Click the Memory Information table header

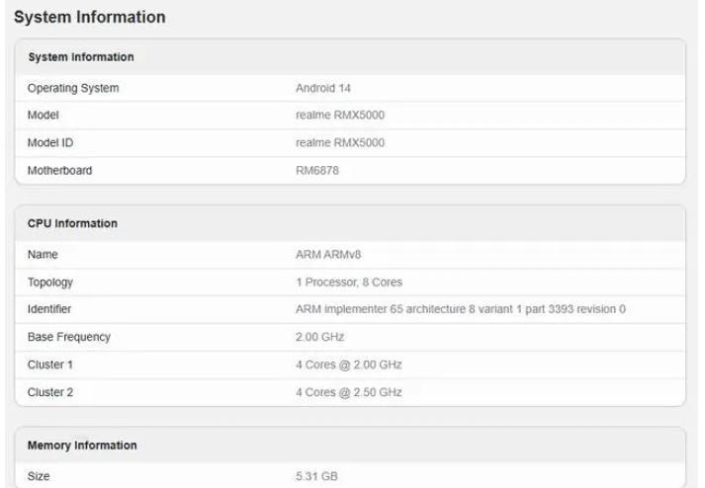(x=82, y=446)
